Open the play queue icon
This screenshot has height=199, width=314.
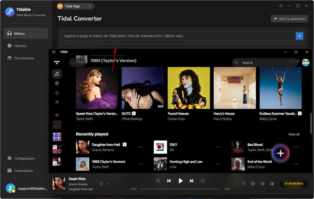[243, 184]
